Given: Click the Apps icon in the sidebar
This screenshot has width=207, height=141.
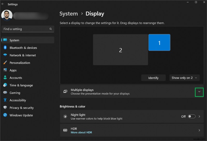Looking at the screenshot, I should [5, 70].
